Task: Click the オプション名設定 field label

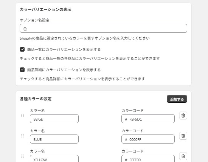Action: click(35, 20)
